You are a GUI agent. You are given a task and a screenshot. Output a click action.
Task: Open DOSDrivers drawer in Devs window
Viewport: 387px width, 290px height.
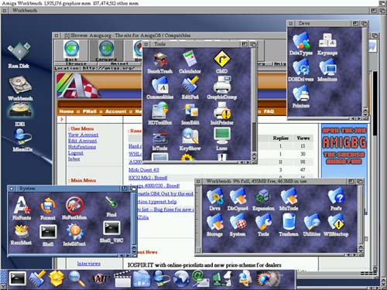301,70
